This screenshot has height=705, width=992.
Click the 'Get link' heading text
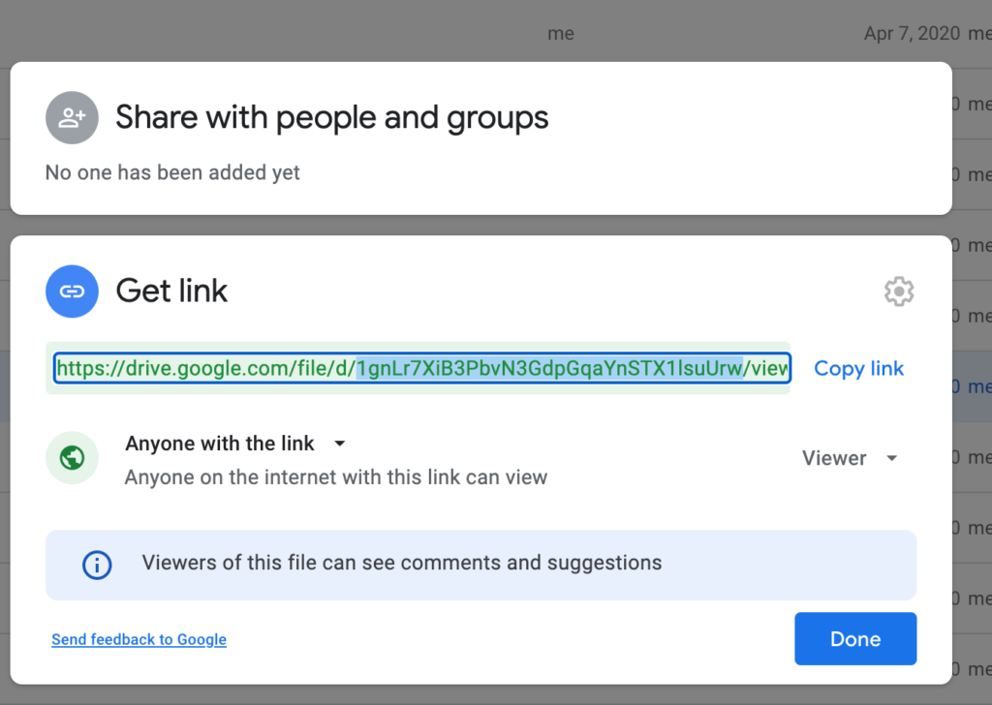click(x=171, y=291)
